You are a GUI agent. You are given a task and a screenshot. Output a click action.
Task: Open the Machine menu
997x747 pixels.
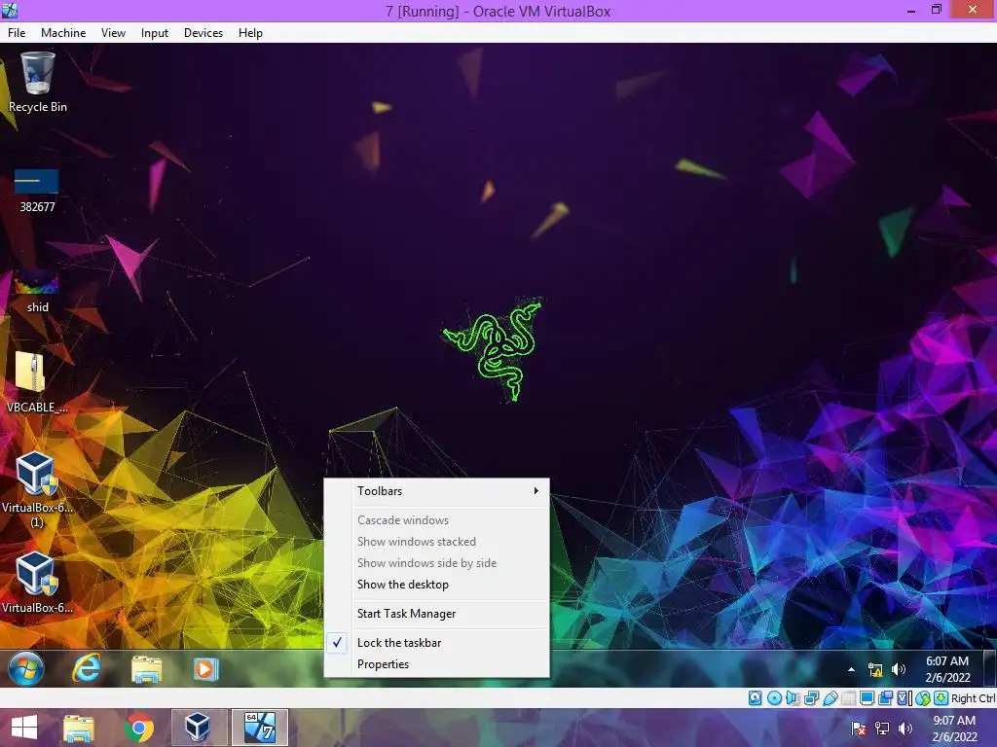click(x=63, y=33)
